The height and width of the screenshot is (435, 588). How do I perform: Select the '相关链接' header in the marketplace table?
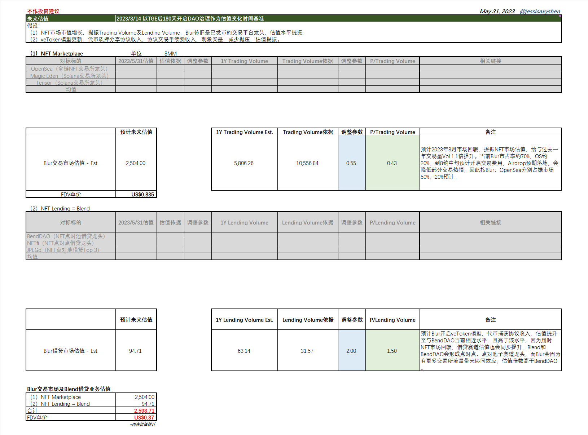pyautogui.click(x=490, y=61)
